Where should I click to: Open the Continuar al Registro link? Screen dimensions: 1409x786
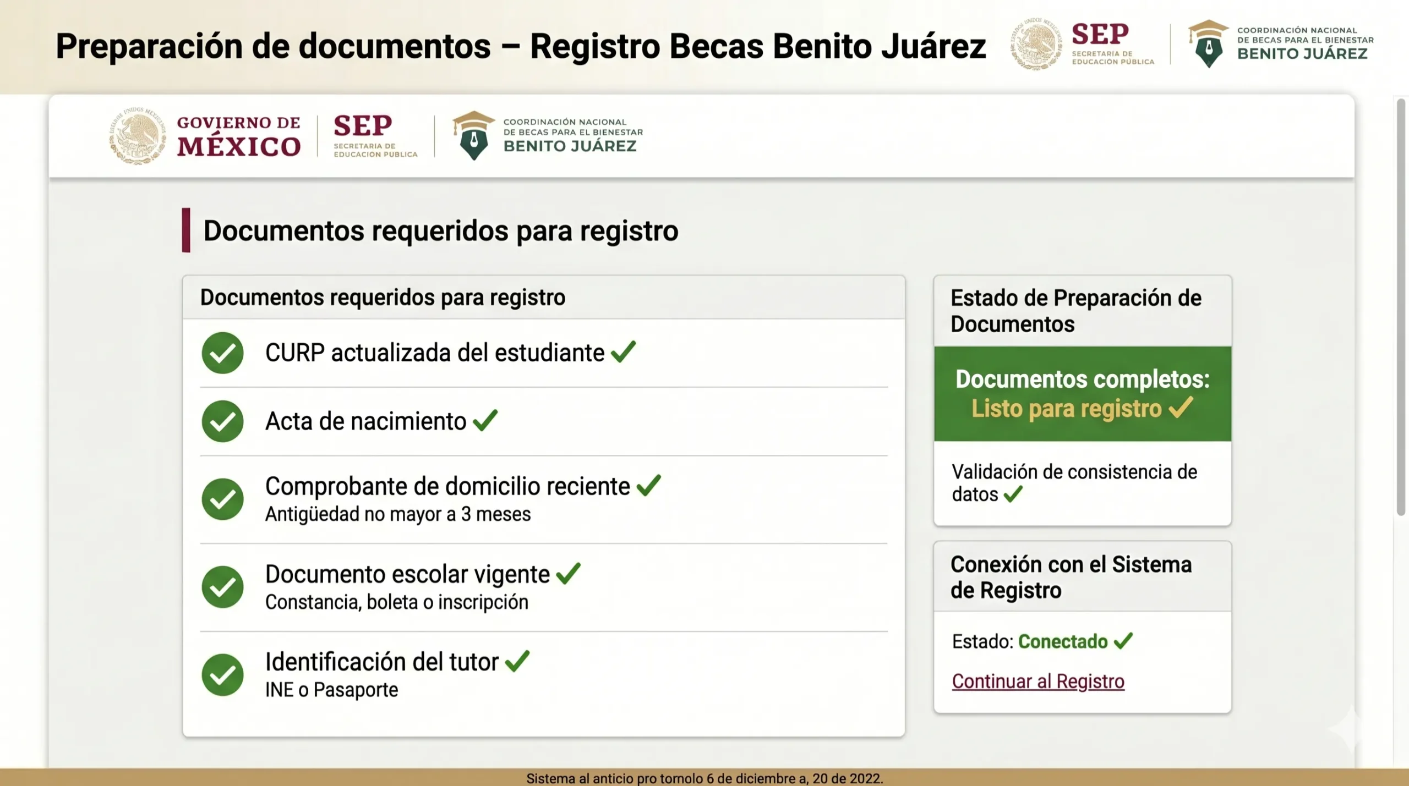pyautogui.click(x=1038, y=681)
